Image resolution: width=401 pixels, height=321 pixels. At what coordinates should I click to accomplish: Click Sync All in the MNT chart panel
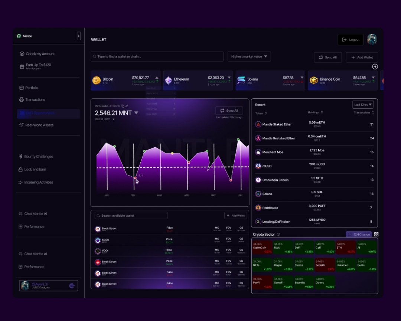click(x=229, y=111)
